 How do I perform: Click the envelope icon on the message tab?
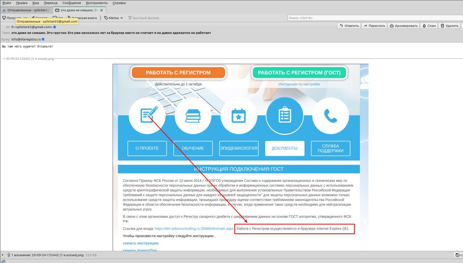pos(57,10)
